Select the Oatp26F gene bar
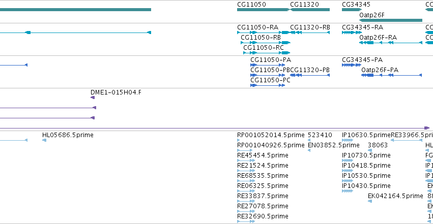 point(391,20)
